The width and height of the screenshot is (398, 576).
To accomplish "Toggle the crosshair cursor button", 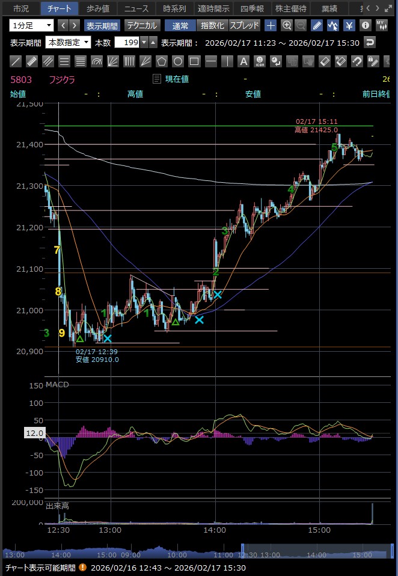I will click(271, 25).
